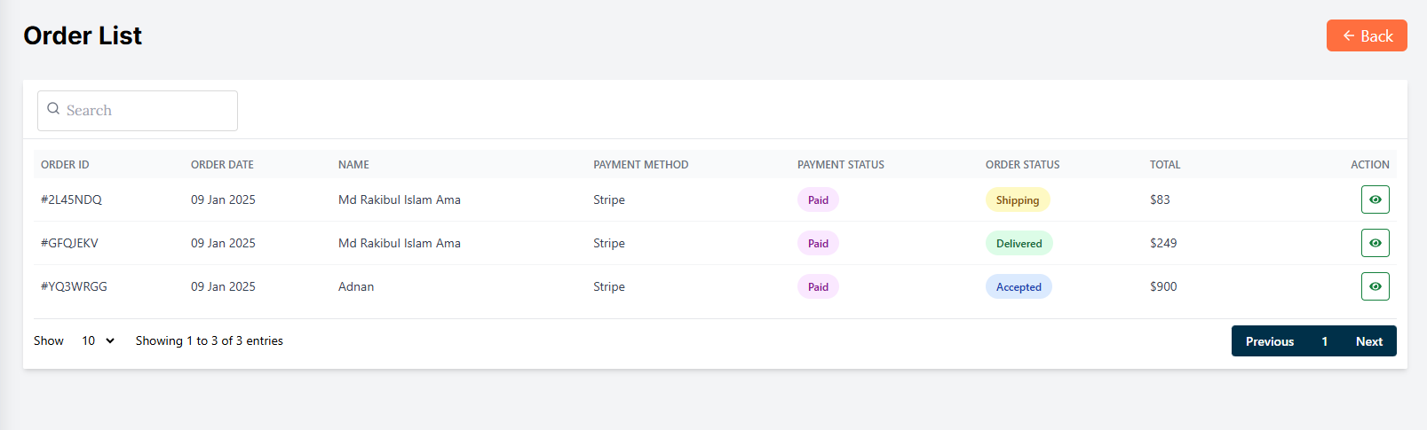Screen dimensions: 1427x430
Task: Click the Payment Method column header
Action: pos(640,165)
